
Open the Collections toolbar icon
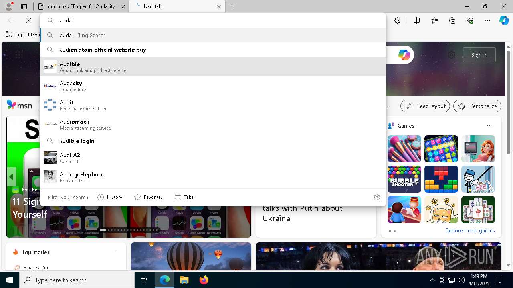tap(452, 20)
